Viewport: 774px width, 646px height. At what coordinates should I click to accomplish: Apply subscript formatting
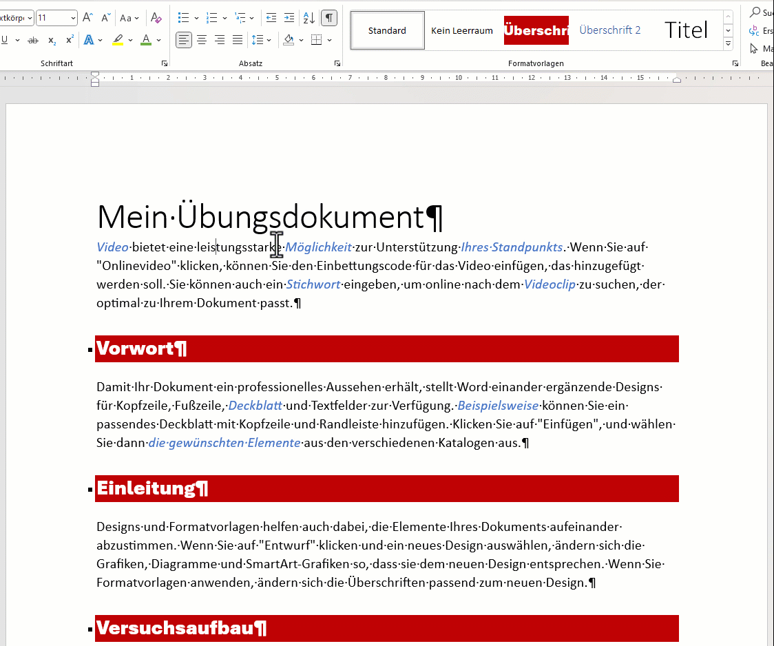point(52,41)
